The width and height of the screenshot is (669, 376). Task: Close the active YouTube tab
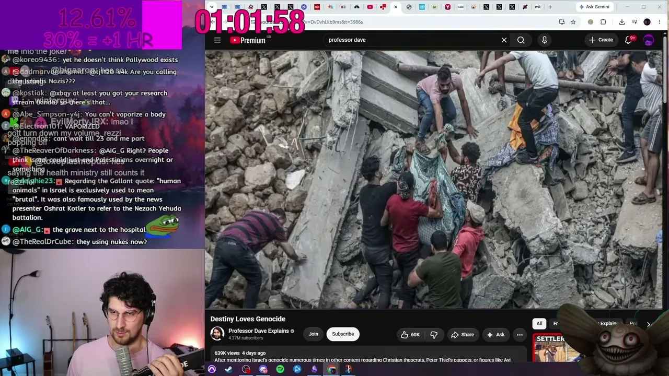396,7
